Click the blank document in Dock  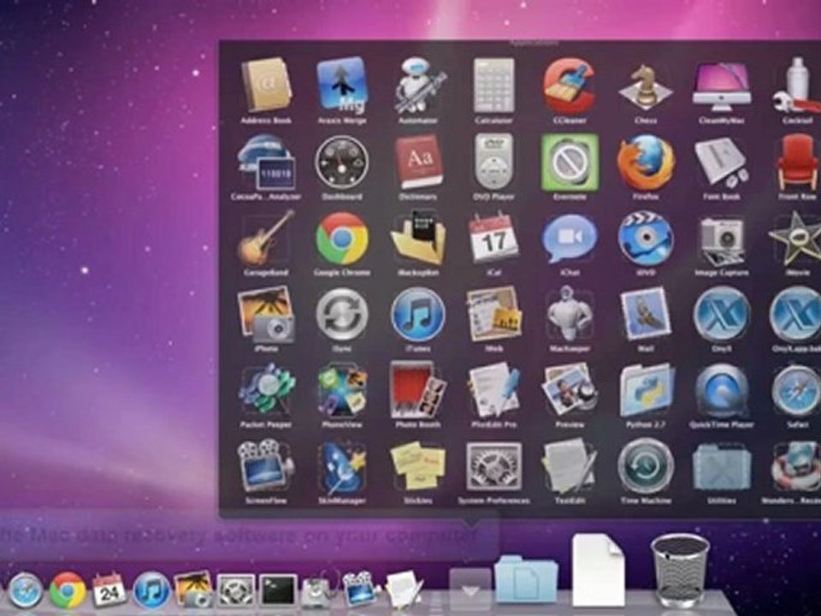tap(598, 570)
